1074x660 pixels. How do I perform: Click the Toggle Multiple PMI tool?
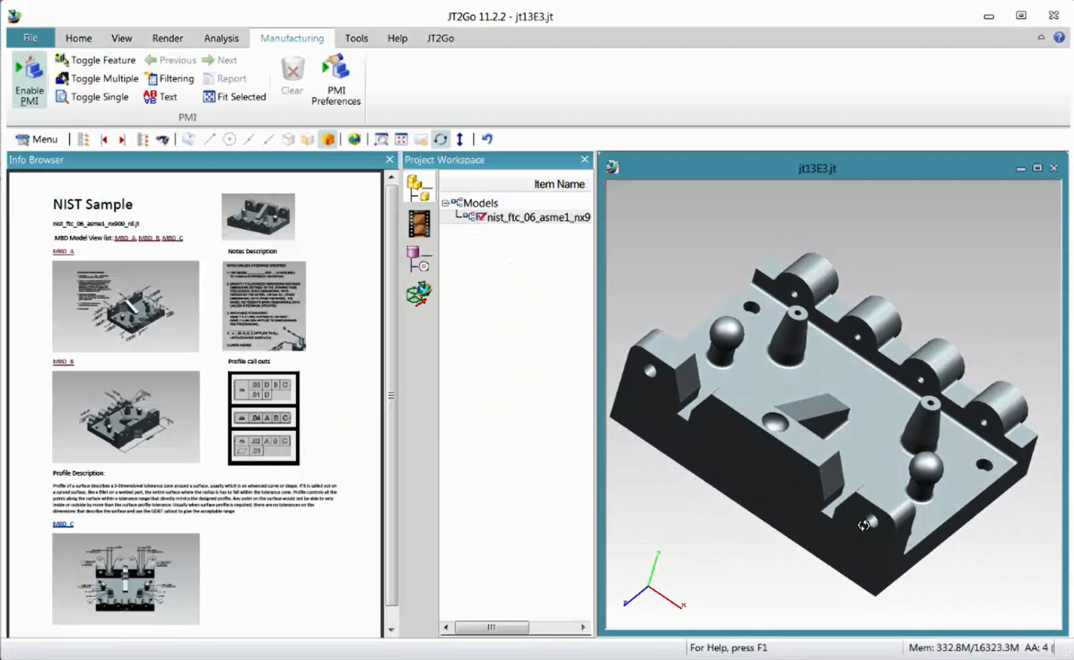[97, 78]
